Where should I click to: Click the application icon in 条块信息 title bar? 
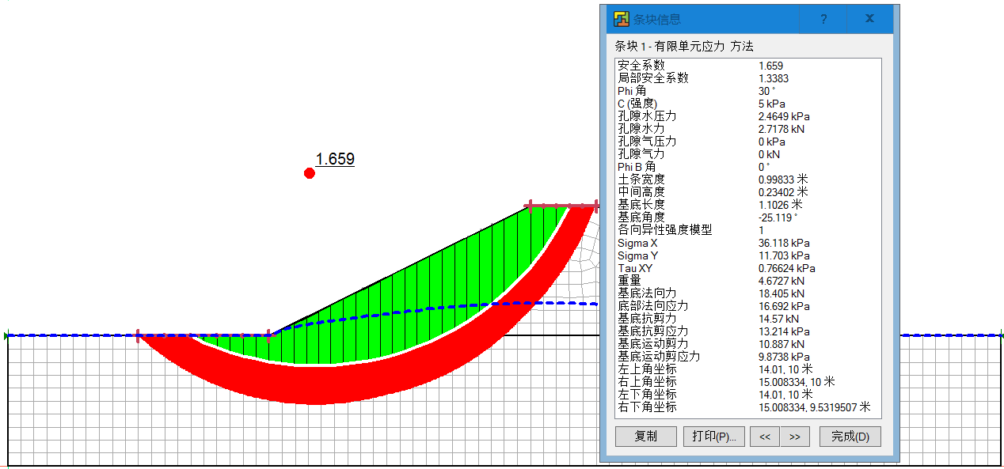click(622, 19)
